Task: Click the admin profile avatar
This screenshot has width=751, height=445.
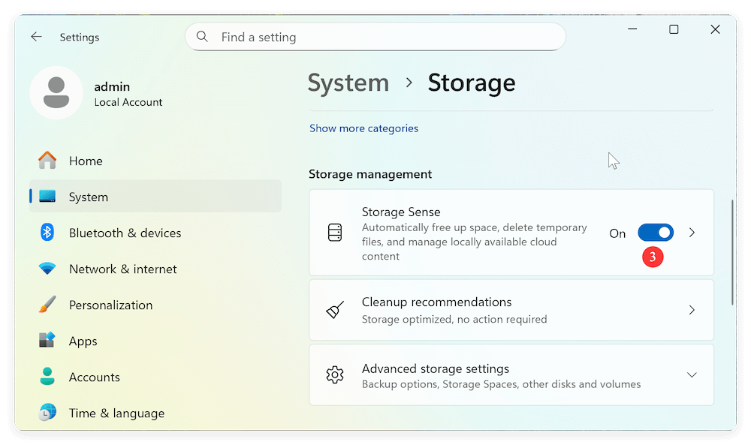Action: click(56, 93)
